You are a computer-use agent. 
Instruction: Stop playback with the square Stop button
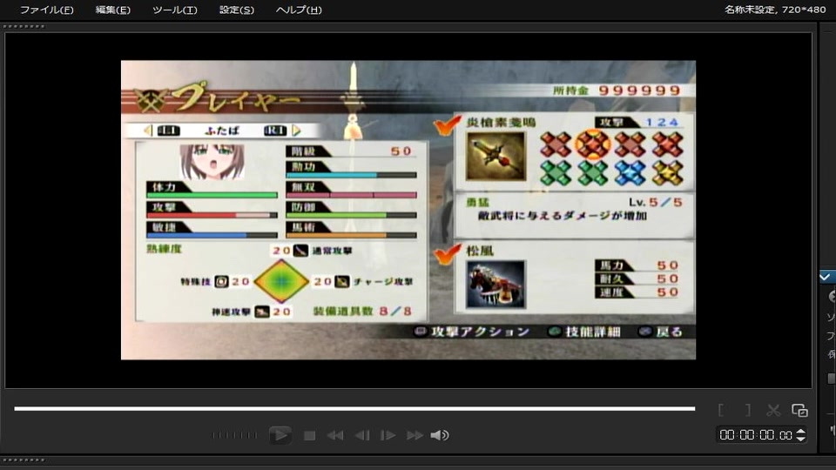coord(309,435)
